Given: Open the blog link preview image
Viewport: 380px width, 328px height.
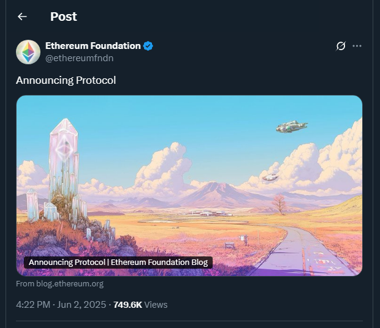Looking at the screenshot, I should click(x=189, y=184).
